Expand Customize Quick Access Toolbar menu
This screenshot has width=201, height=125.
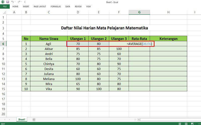[25, 2]
